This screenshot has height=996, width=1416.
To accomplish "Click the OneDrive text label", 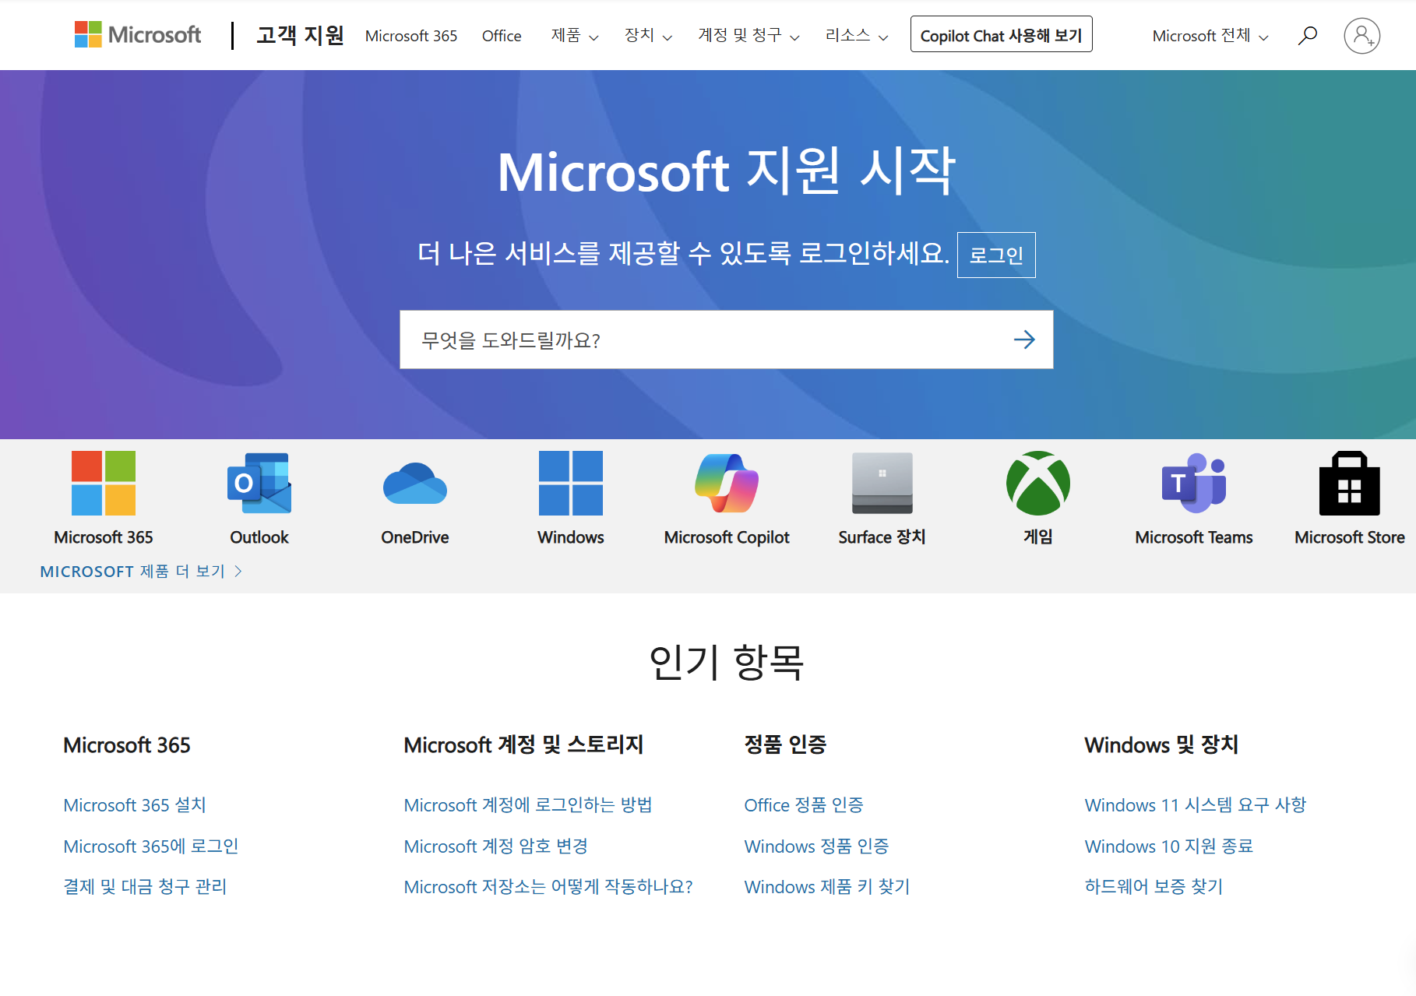I will [415, 537].
